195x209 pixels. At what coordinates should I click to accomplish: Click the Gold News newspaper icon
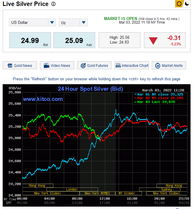pyautogui.click(x=10, y=66)
